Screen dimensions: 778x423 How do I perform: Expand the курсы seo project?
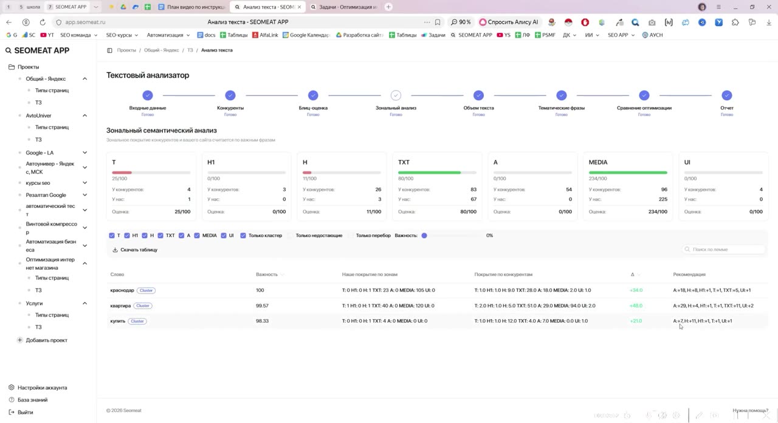[84, 183]
